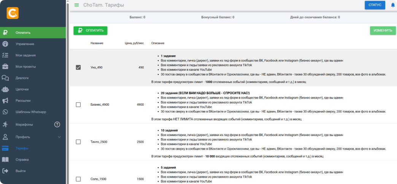Click the ruble icon beside Оплатить in sidebar
The height and width of the screenshot is (184, 397).
point(5,33)
